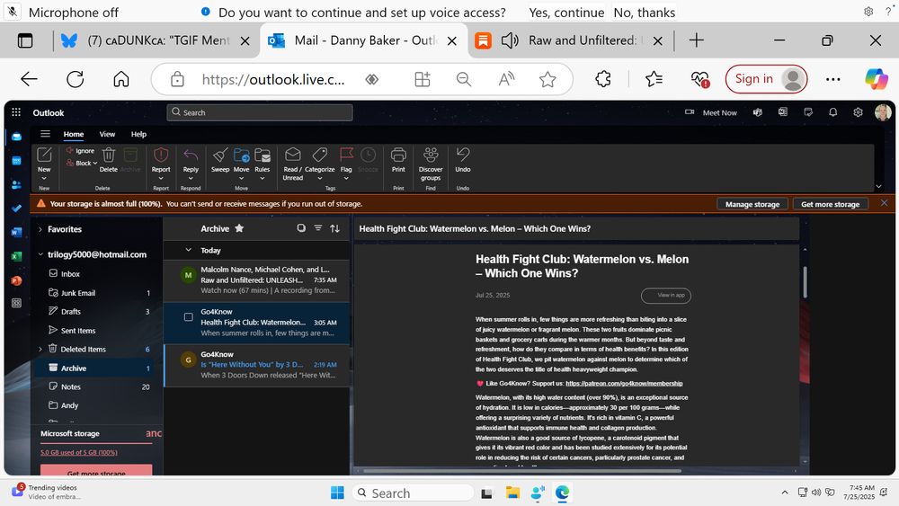Open Outlook settings gear
This screenshot has height=506, width=899.
(x=858, y=112)
